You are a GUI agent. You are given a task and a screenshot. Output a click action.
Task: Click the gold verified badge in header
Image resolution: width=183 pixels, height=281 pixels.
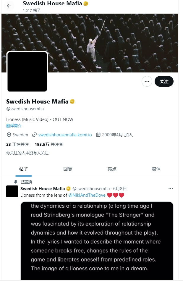pos(86,4)
